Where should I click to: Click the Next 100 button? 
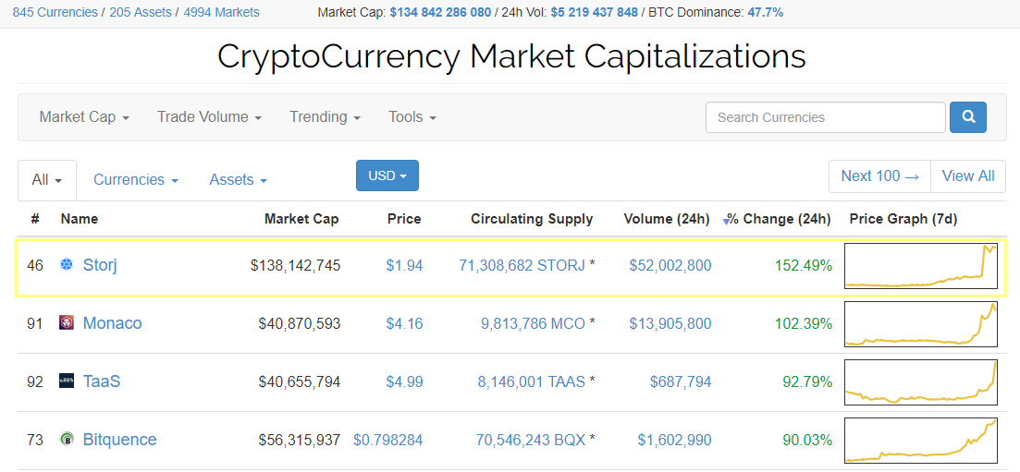click(879, 175)
